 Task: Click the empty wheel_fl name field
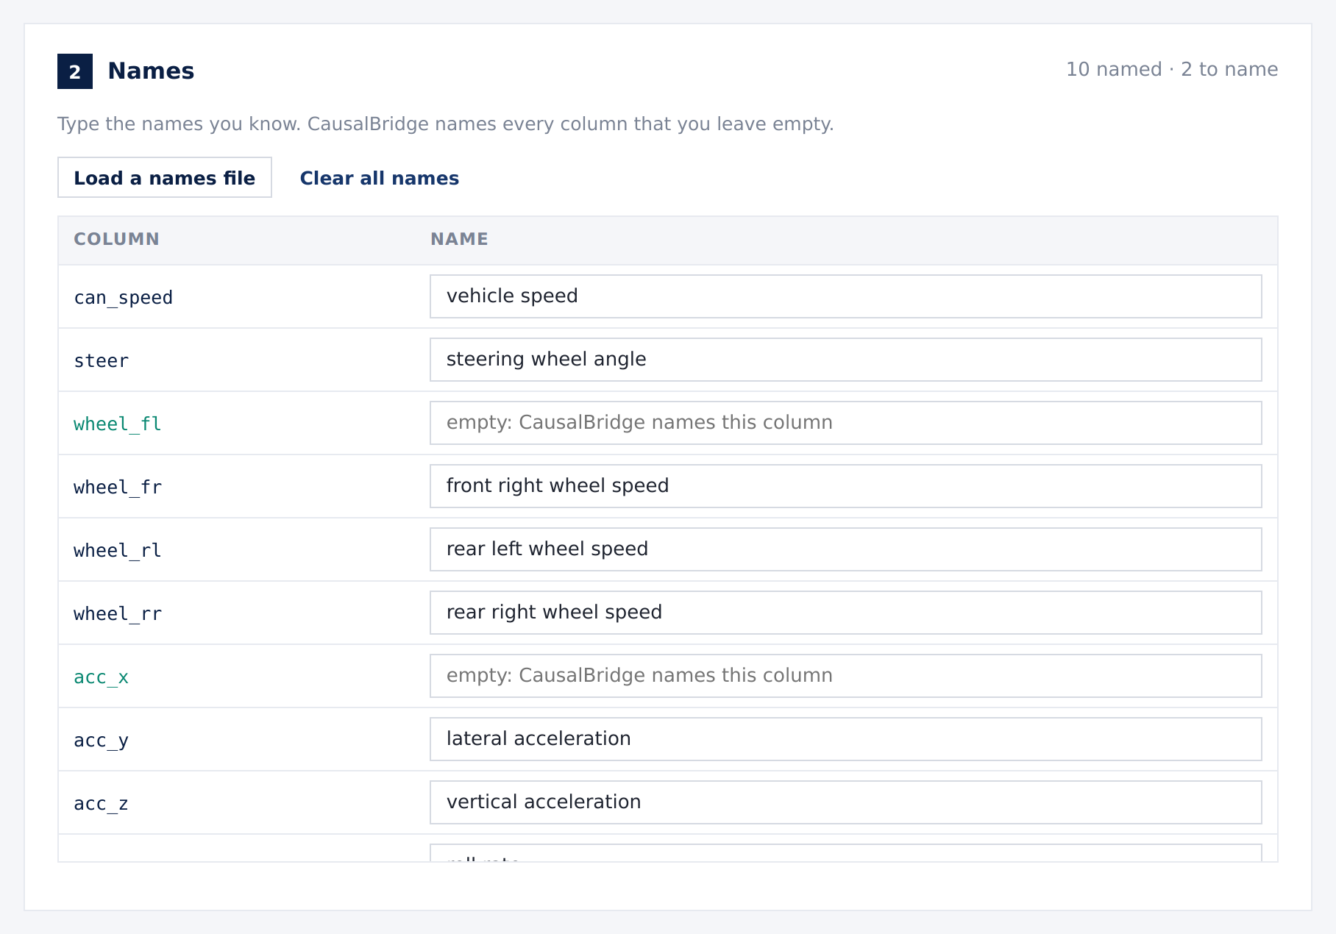(846, 423)
